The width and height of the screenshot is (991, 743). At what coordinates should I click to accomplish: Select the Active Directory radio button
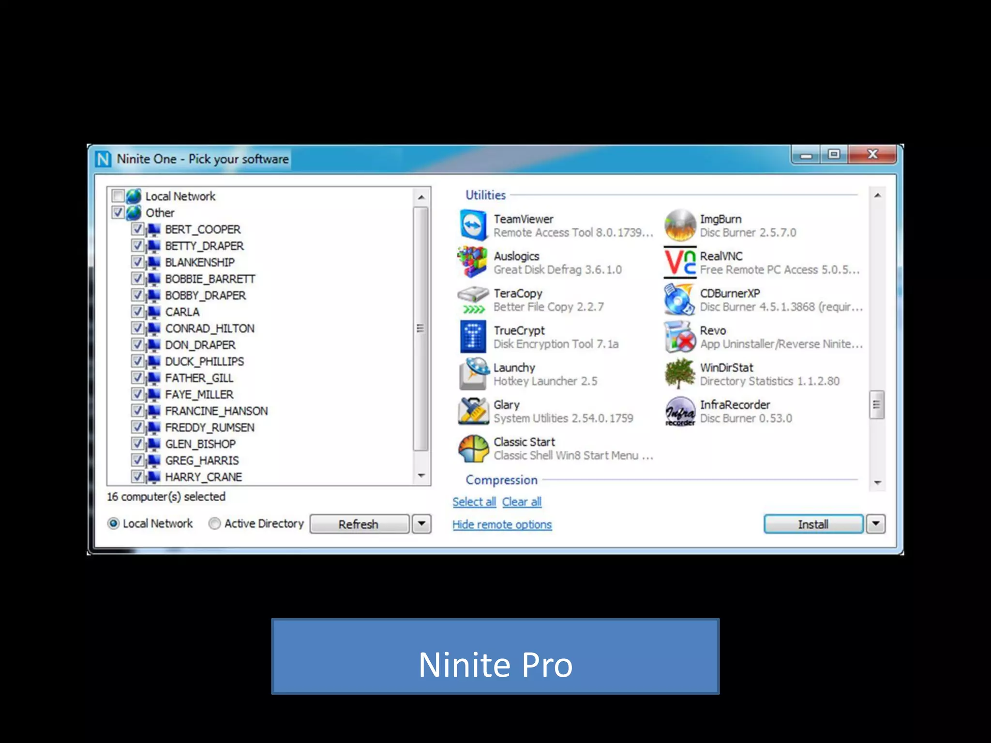coord(214,523)
